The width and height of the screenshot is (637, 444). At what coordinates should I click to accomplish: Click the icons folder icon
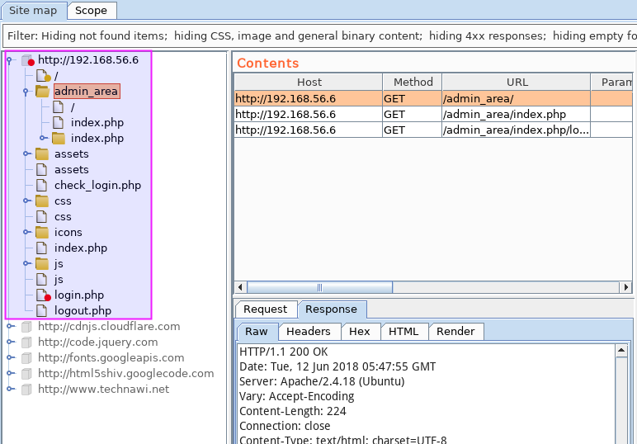coord(42,233)
